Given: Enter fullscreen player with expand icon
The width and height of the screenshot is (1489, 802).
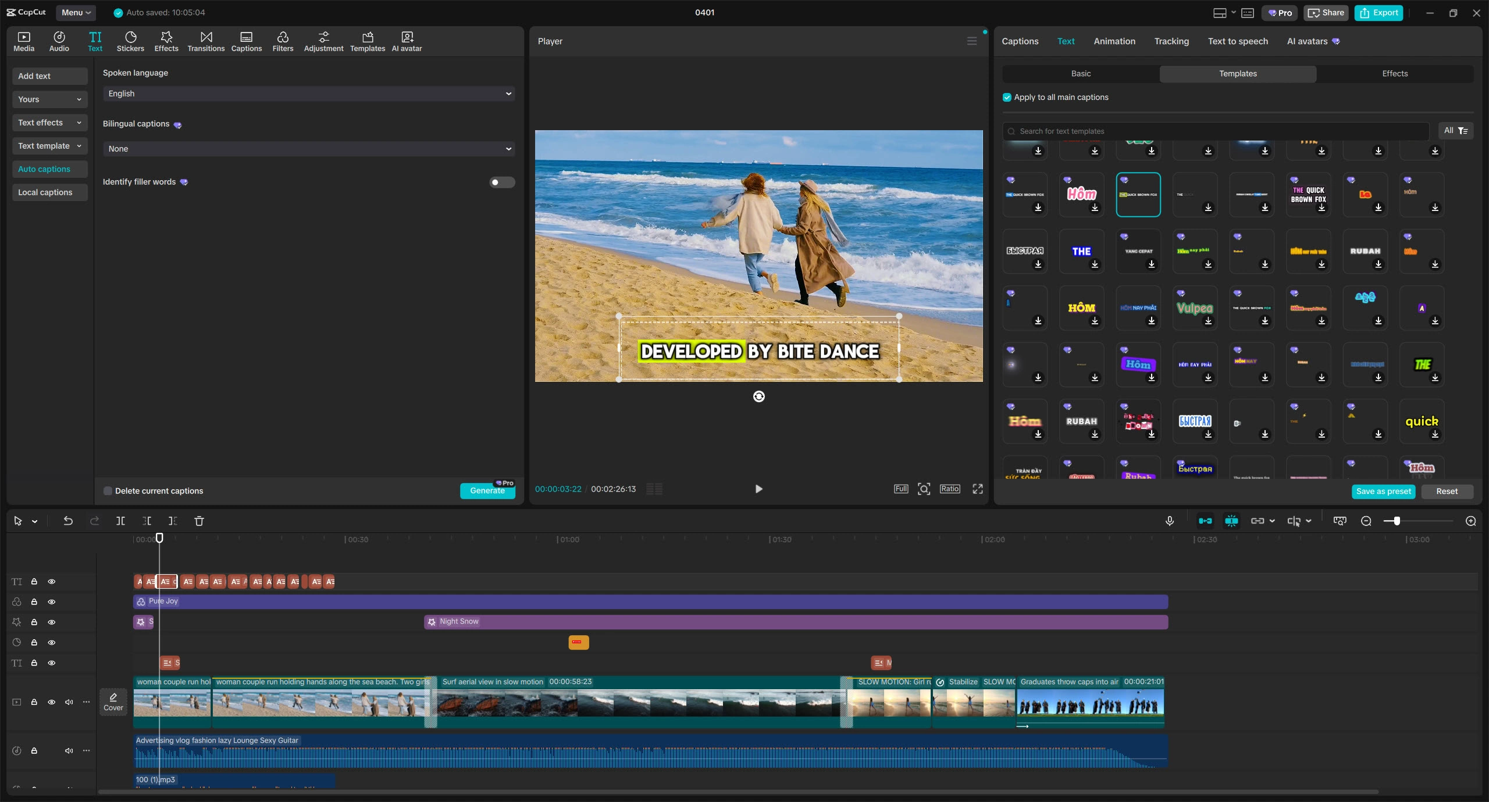Looking at the screenshot, I should [x=978, y=489].
